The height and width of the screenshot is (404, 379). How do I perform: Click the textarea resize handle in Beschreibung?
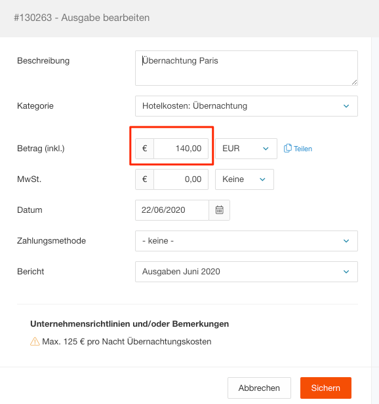pyautogui.click(x=354, y=83)
